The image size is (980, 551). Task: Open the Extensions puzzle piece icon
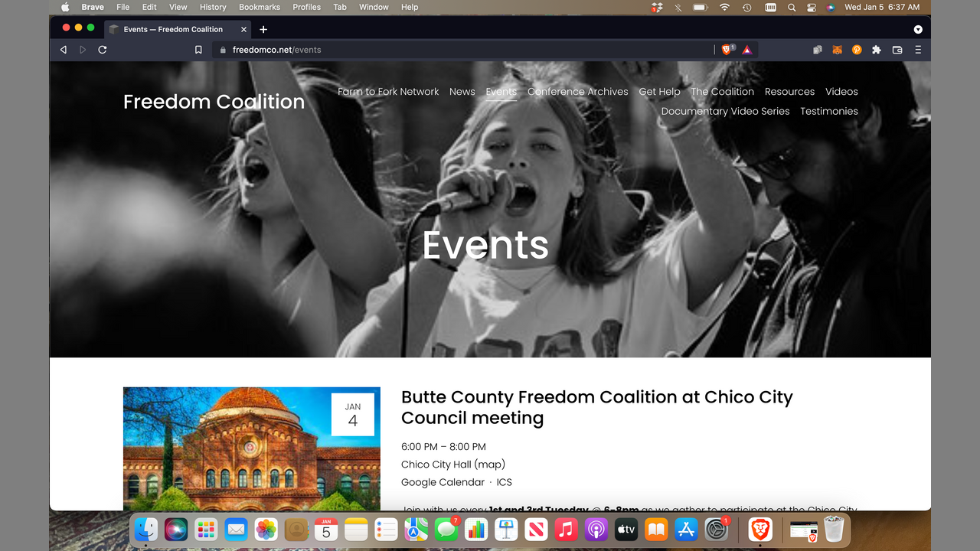(877, 50)
